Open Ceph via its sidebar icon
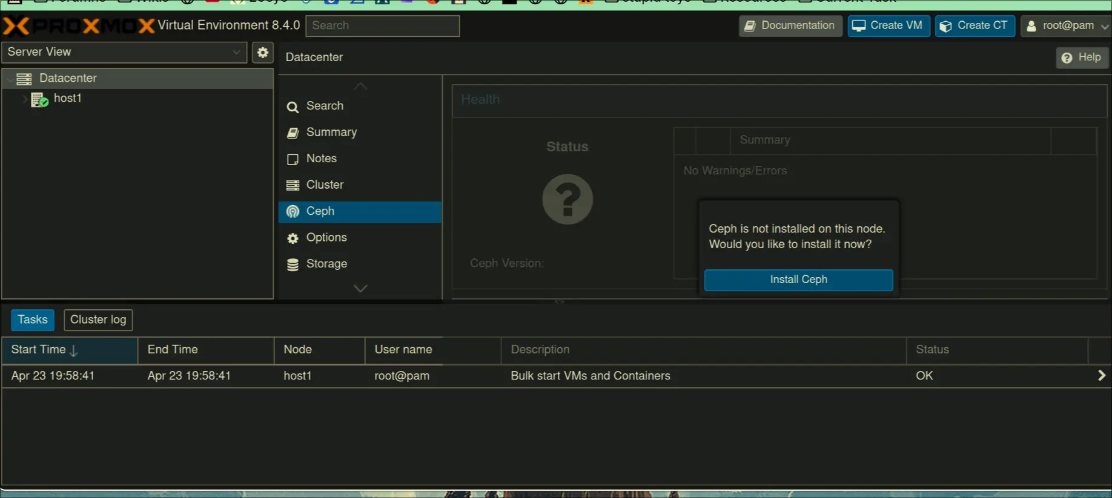The width and height of the screenshot is (1112, 498). coord(293,212)
